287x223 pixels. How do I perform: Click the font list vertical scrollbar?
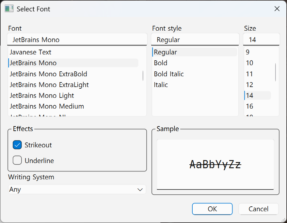click(143, 76)
